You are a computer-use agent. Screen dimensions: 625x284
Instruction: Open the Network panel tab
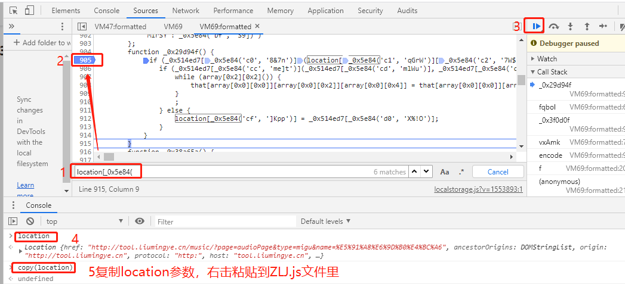[186, 11]
